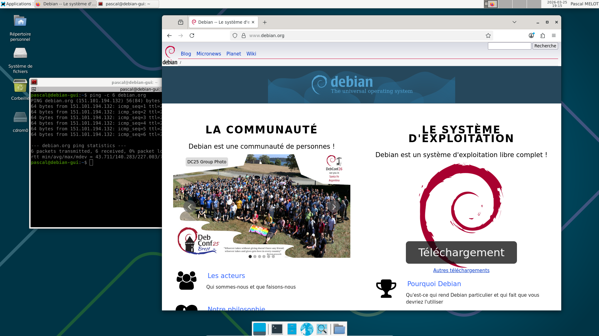The image size is (599, 336).
Task: Open terminal emulator from the dock
Action: [x=277, y=329]
